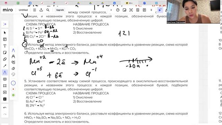Click the text '2) Восстановление' in task 5
Viewport: 222px width, 125px height.
[x=87, y=101]
